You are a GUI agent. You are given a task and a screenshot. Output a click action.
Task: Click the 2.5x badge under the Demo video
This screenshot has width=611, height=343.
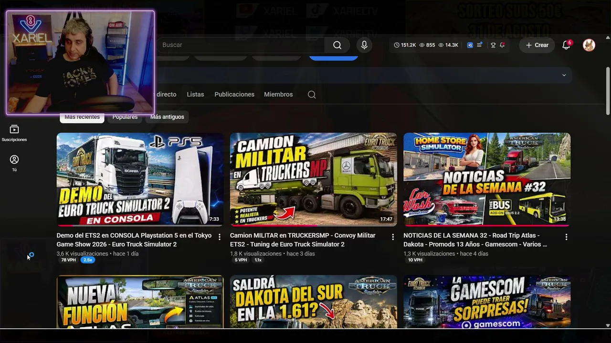(88, 260)
